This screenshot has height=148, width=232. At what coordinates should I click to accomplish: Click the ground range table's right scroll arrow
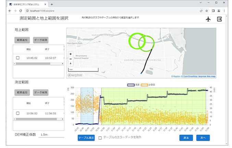tap(63, 64)
